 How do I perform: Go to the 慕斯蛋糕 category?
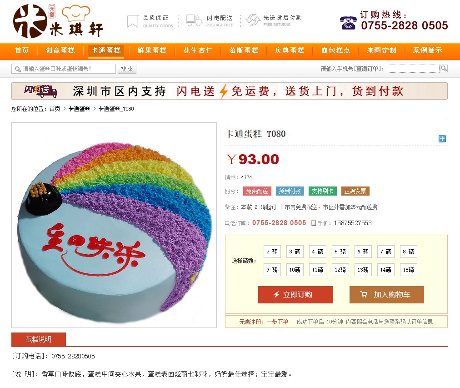(244, 50)
